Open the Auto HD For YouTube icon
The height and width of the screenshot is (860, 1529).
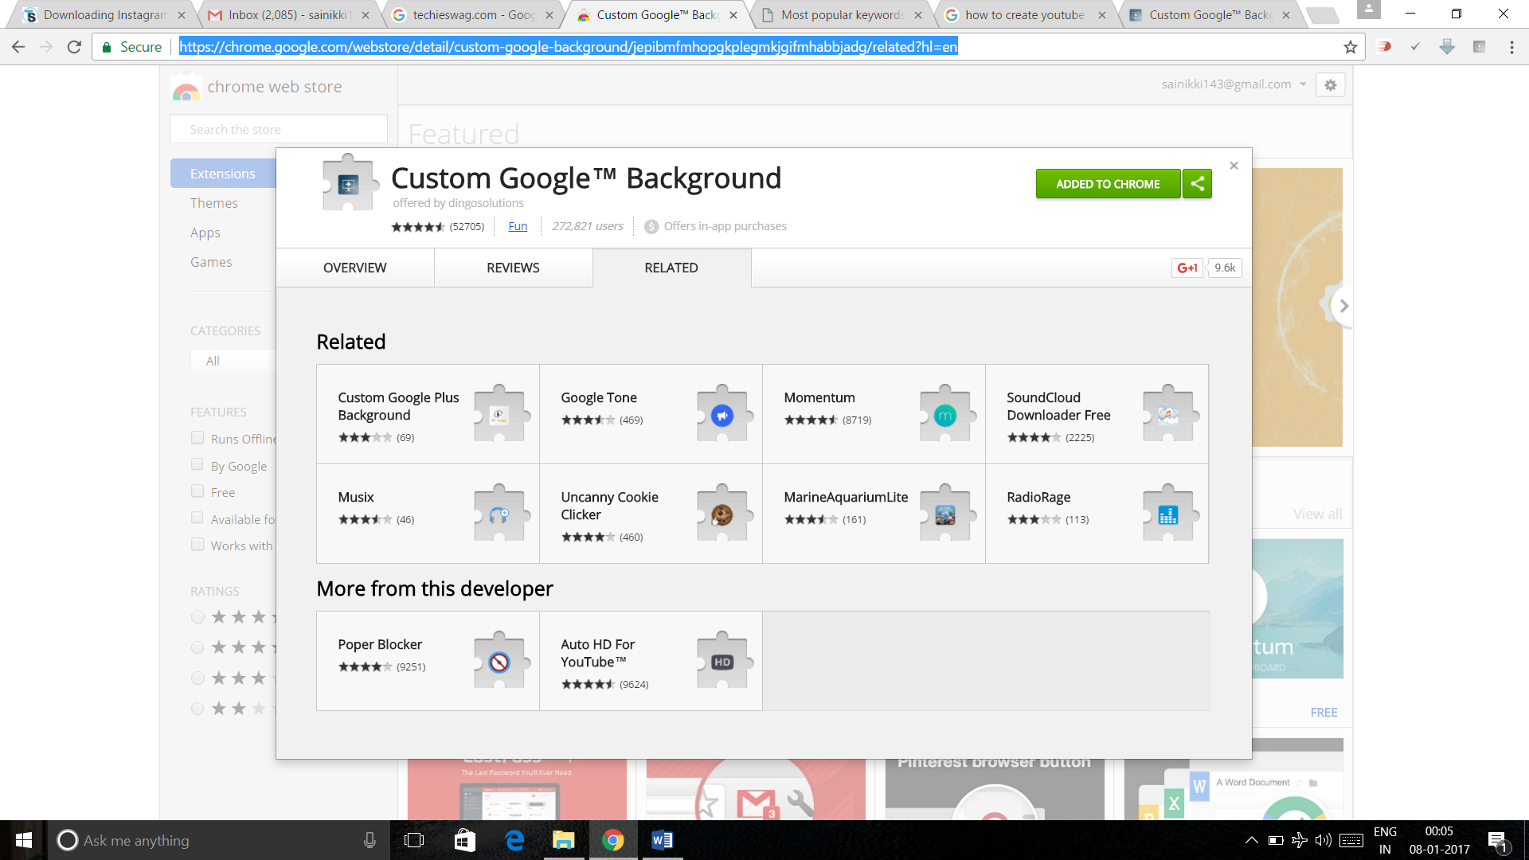tap(722, 661)
